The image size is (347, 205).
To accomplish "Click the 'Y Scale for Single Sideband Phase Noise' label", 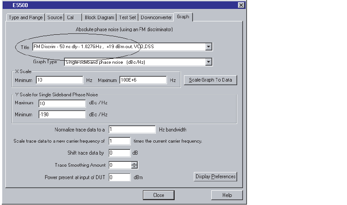I will point(56,94).
